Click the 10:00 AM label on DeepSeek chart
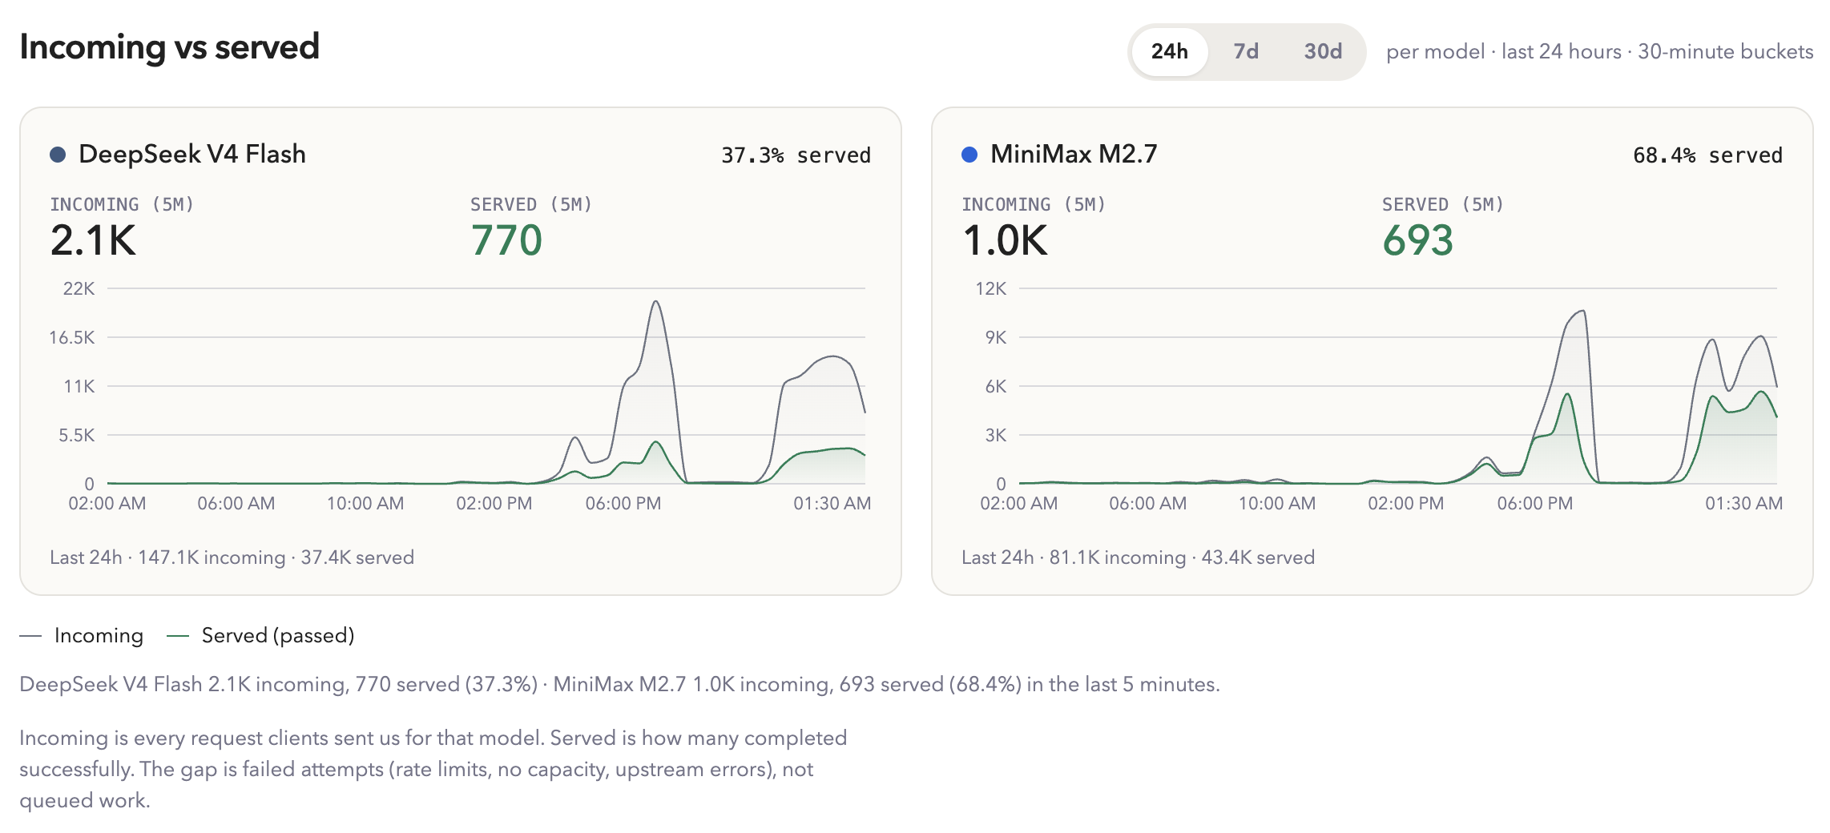The height and width of the screenshot is (833, 1830). [x=365, y=504]
